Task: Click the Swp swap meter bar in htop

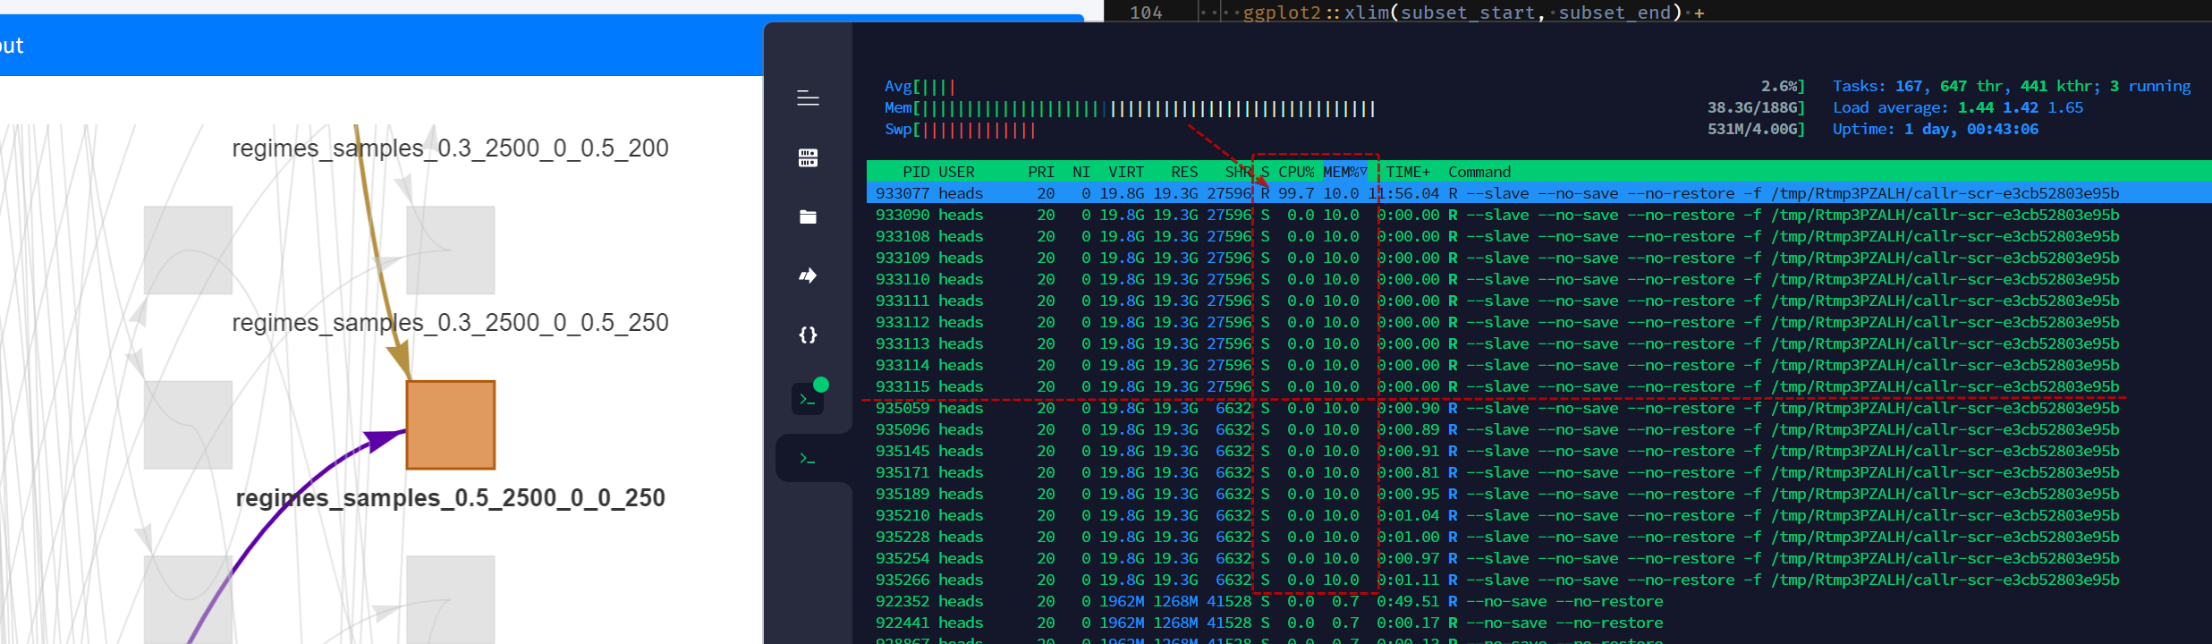Action: pos(1344,130)
